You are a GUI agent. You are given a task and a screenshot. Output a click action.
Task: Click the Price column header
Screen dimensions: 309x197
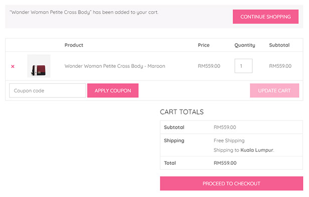204,45
